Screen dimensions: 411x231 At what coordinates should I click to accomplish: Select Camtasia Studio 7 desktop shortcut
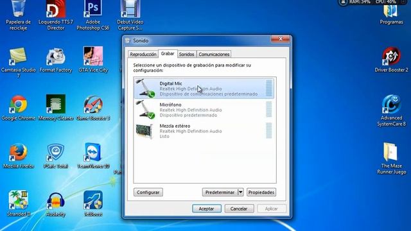[x=18, y=62]
